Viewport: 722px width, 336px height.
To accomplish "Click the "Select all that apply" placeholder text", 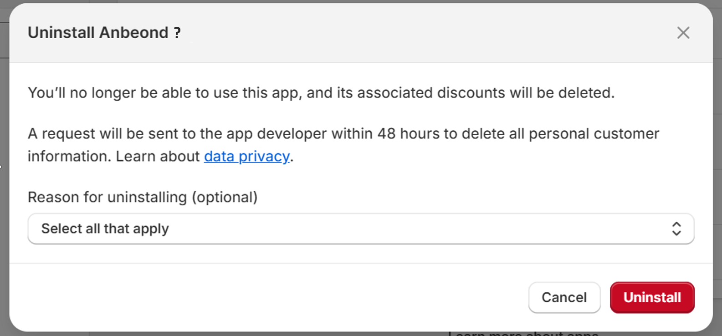I will [x=105, y=229].
